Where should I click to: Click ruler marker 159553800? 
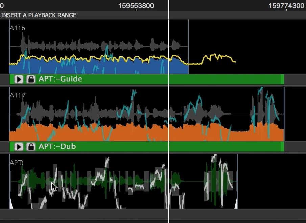tap(136, 6)
